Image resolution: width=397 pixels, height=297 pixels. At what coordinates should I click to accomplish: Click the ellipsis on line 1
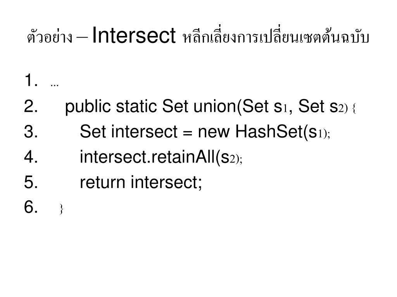click(54, 85)
